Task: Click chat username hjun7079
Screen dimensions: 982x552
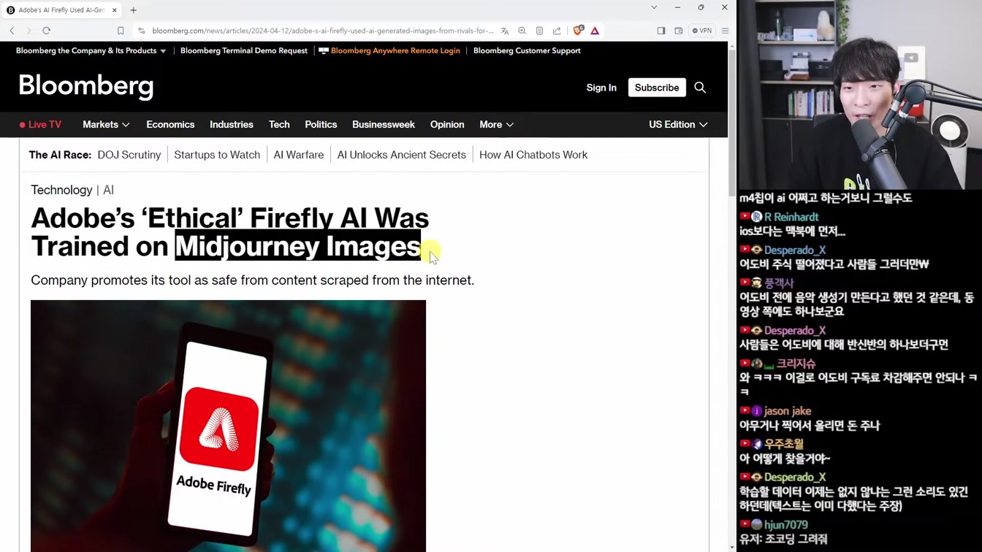Action: pos(785,525)
